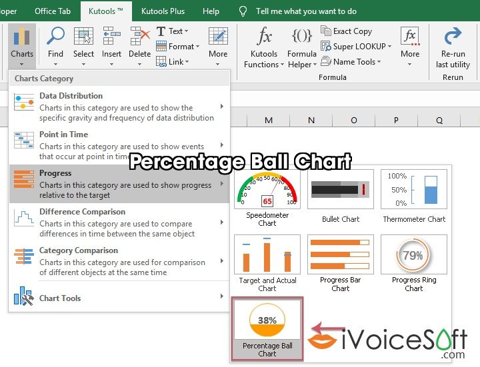
Task: Select the Chart Tools menu entry
Action: coord(119,296)
